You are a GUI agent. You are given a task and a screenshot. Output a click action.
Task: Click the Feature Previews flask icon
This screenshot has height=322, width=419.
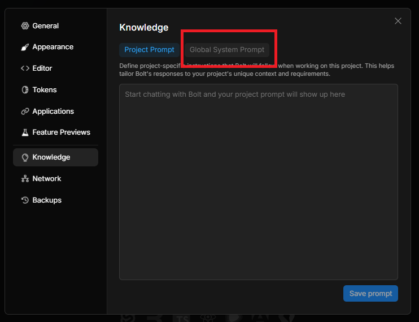(x=25, y=132)
